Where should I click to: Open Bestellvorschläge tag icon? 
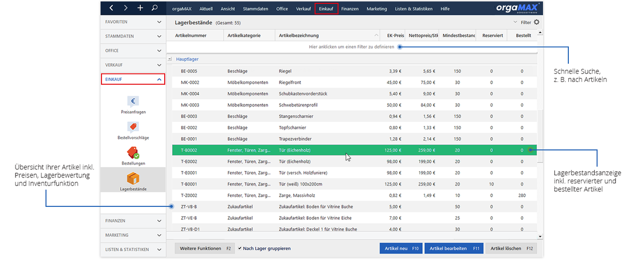(133, 126)
